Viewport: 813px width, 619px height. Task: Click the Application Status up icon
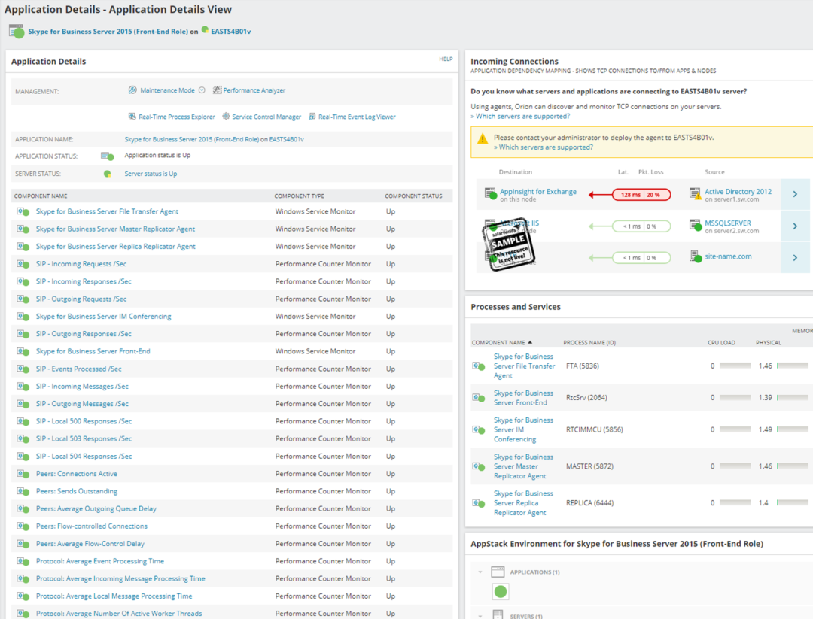point(108,156)
